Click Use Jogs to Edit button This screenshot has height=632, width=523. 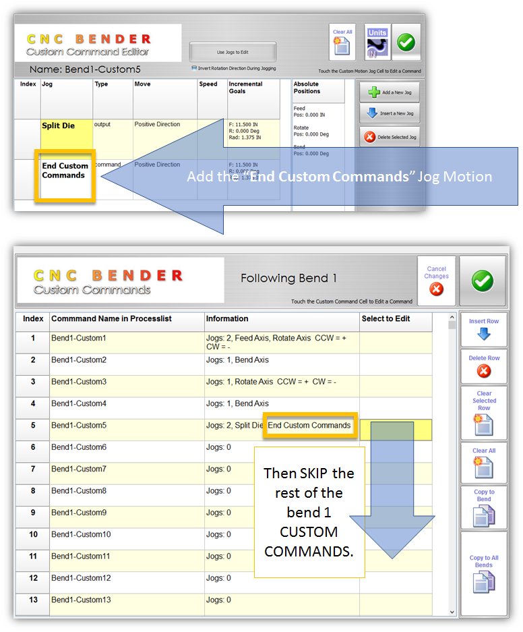[233, 52]
